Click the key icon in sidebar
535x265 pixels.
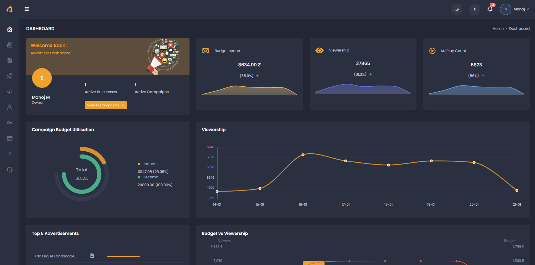point(10,123)
